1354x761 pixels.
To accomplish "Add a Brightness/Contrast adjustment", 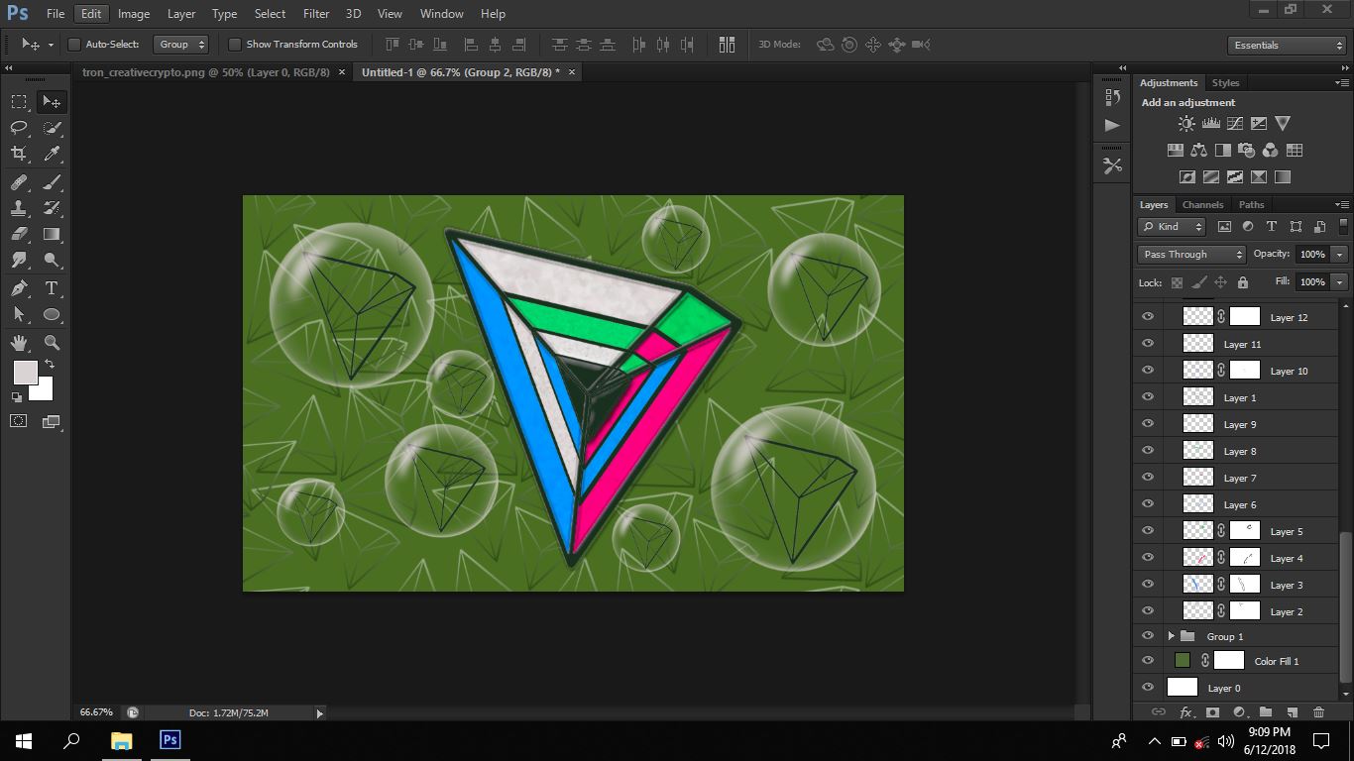I will 1186,124.
